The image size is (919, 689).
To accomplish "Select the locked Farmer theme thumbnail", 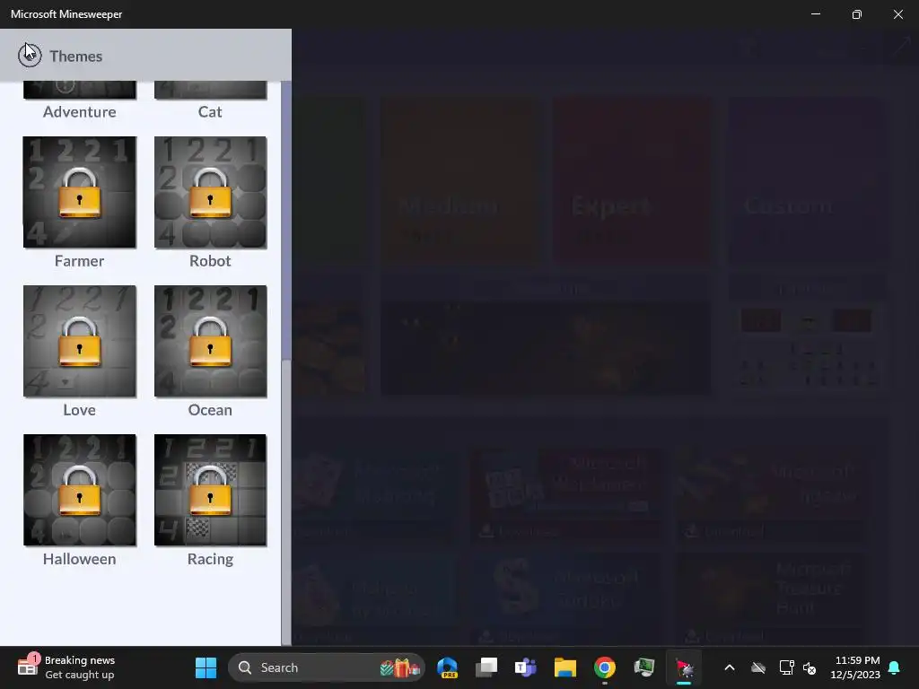I will click(x=80, y=192).
